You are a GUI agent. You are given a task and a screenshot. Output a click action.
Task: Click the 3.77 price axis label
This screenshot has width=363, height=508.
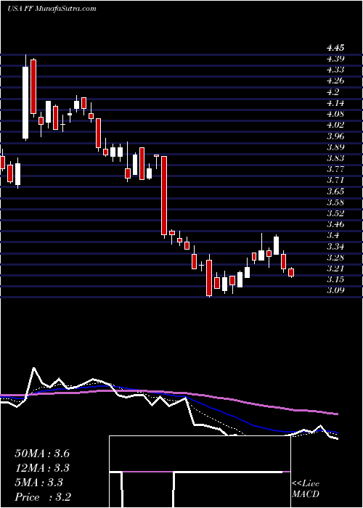[335, 169]
